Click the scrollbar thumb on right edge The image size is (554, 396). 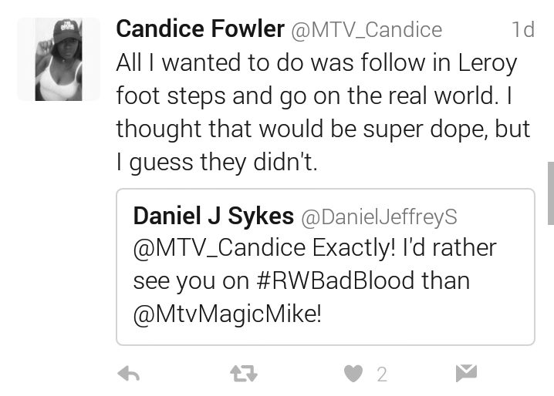551,193
